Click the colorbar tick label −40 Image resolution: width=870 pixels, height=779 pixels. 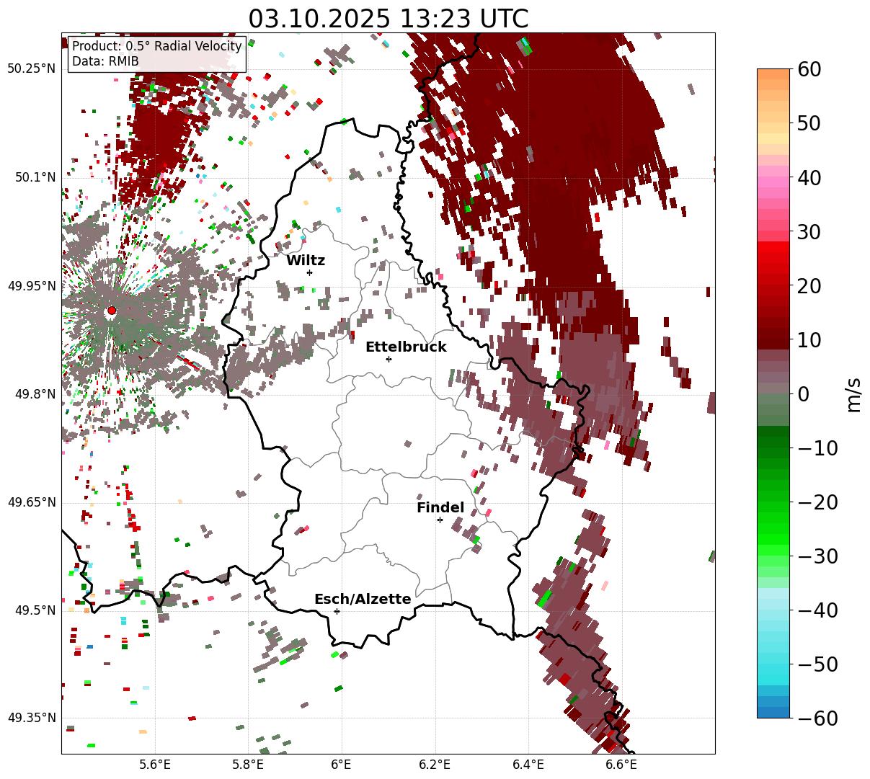point(818,610)
